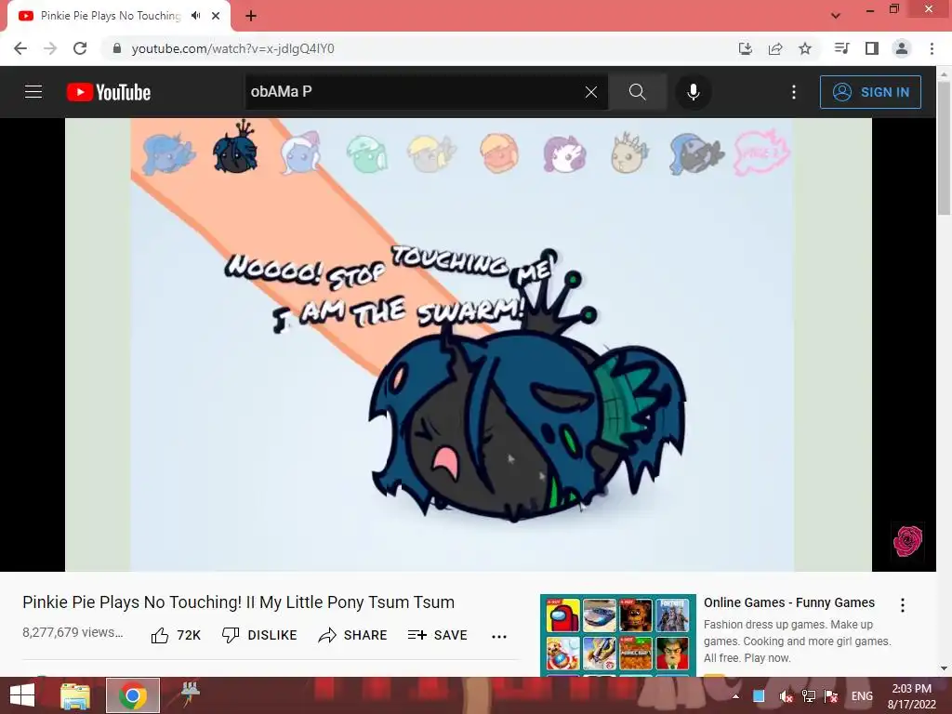Mute tab via speaker icon
952x714 pixels.
195,16
